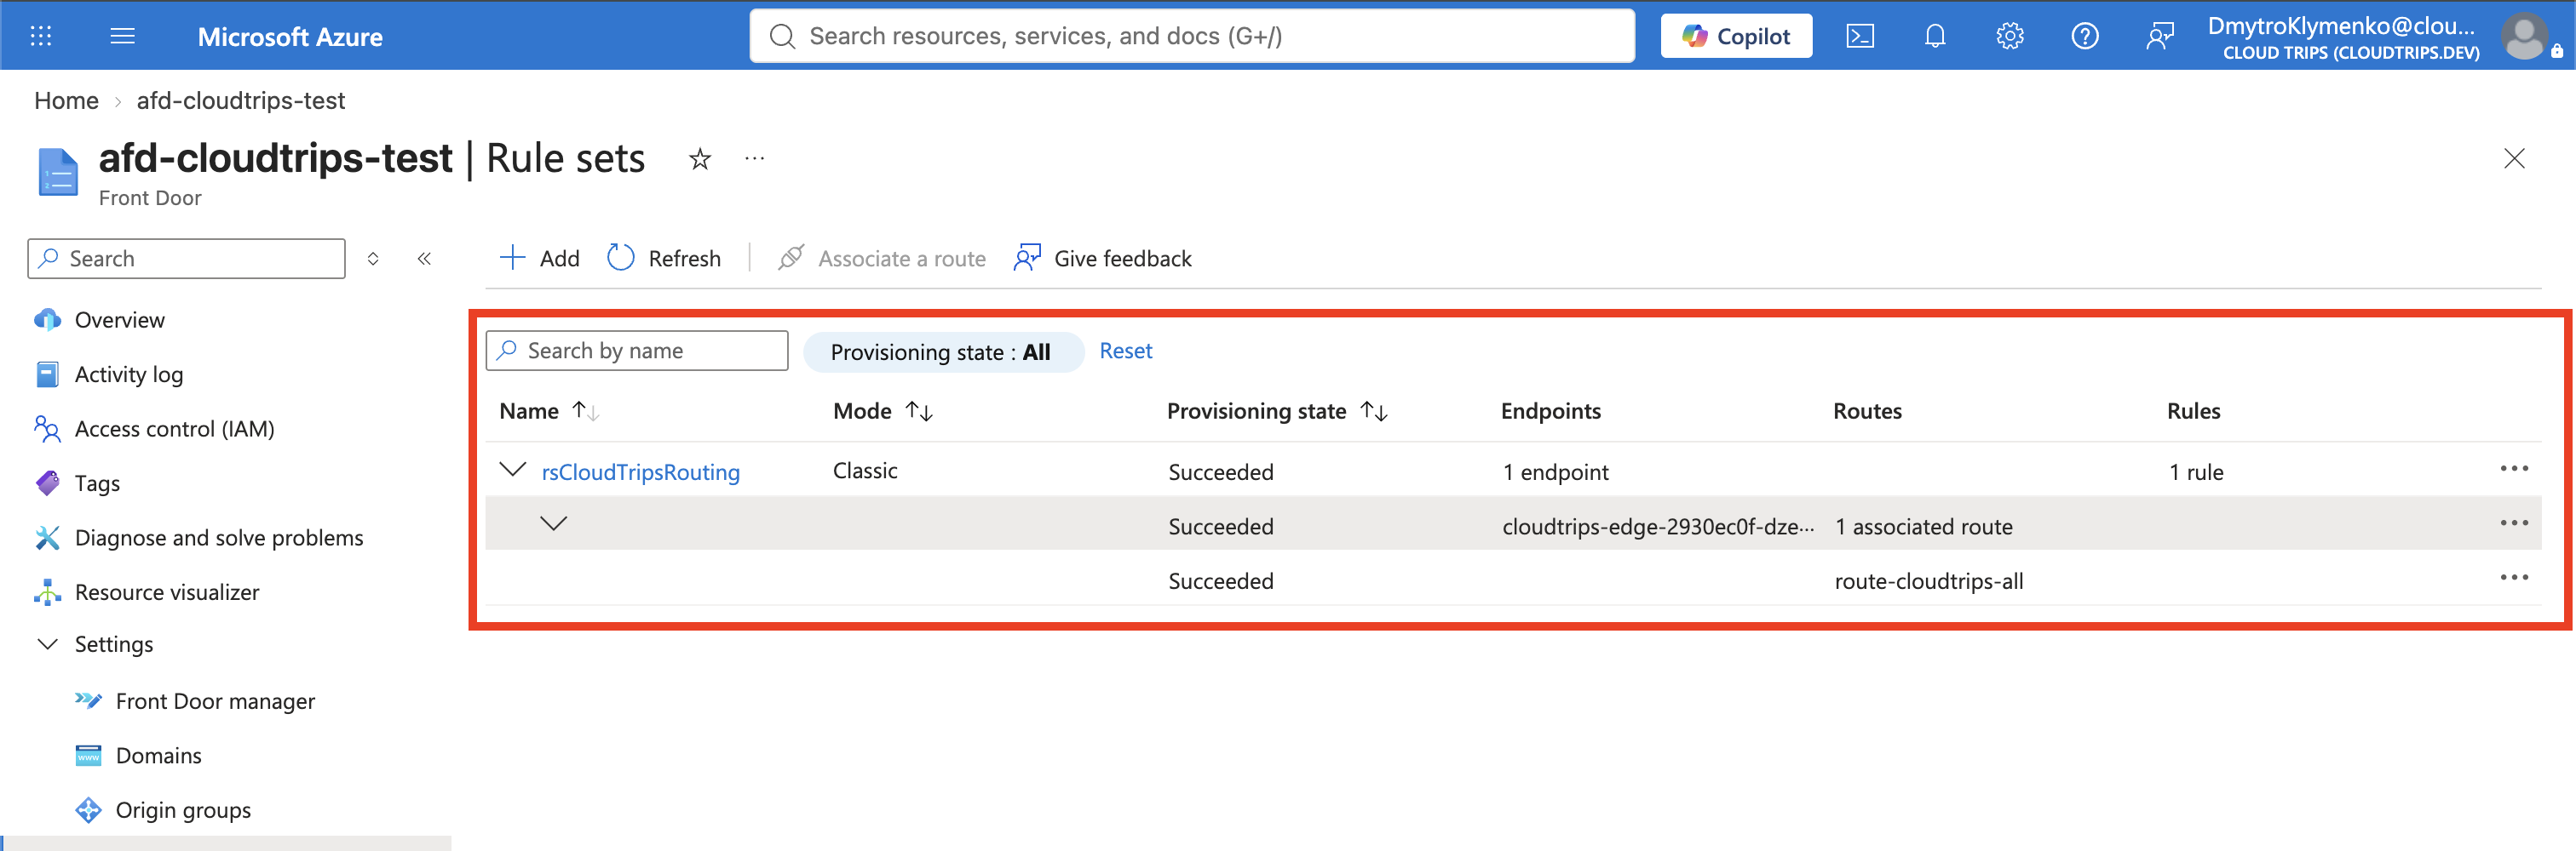2576x851 pixels.
Task: Click the Microsoft Azure title
Action: [x=290, y=37]
